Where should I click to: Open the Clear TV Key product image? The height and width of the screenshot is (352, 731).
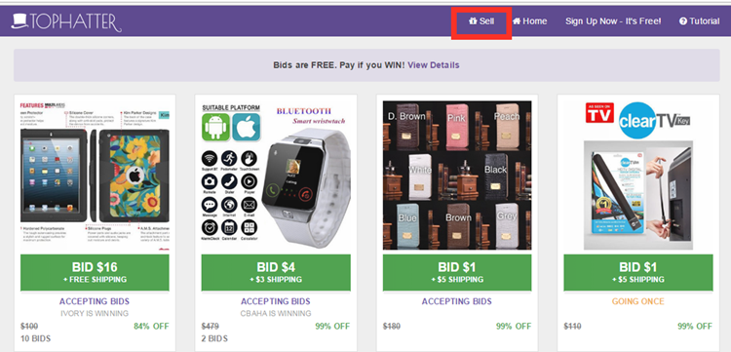click(637, 176)
